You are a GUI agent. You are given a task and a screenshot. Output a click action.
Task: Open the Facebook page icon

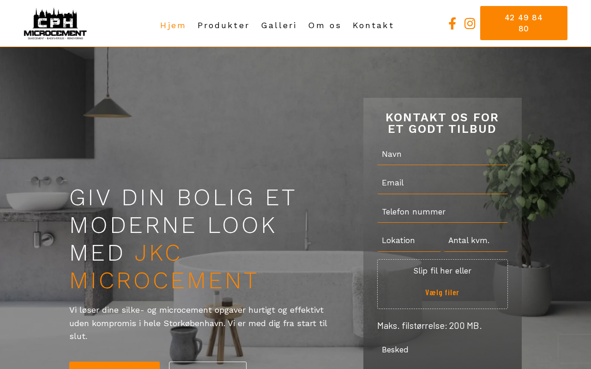coord(452,24)
